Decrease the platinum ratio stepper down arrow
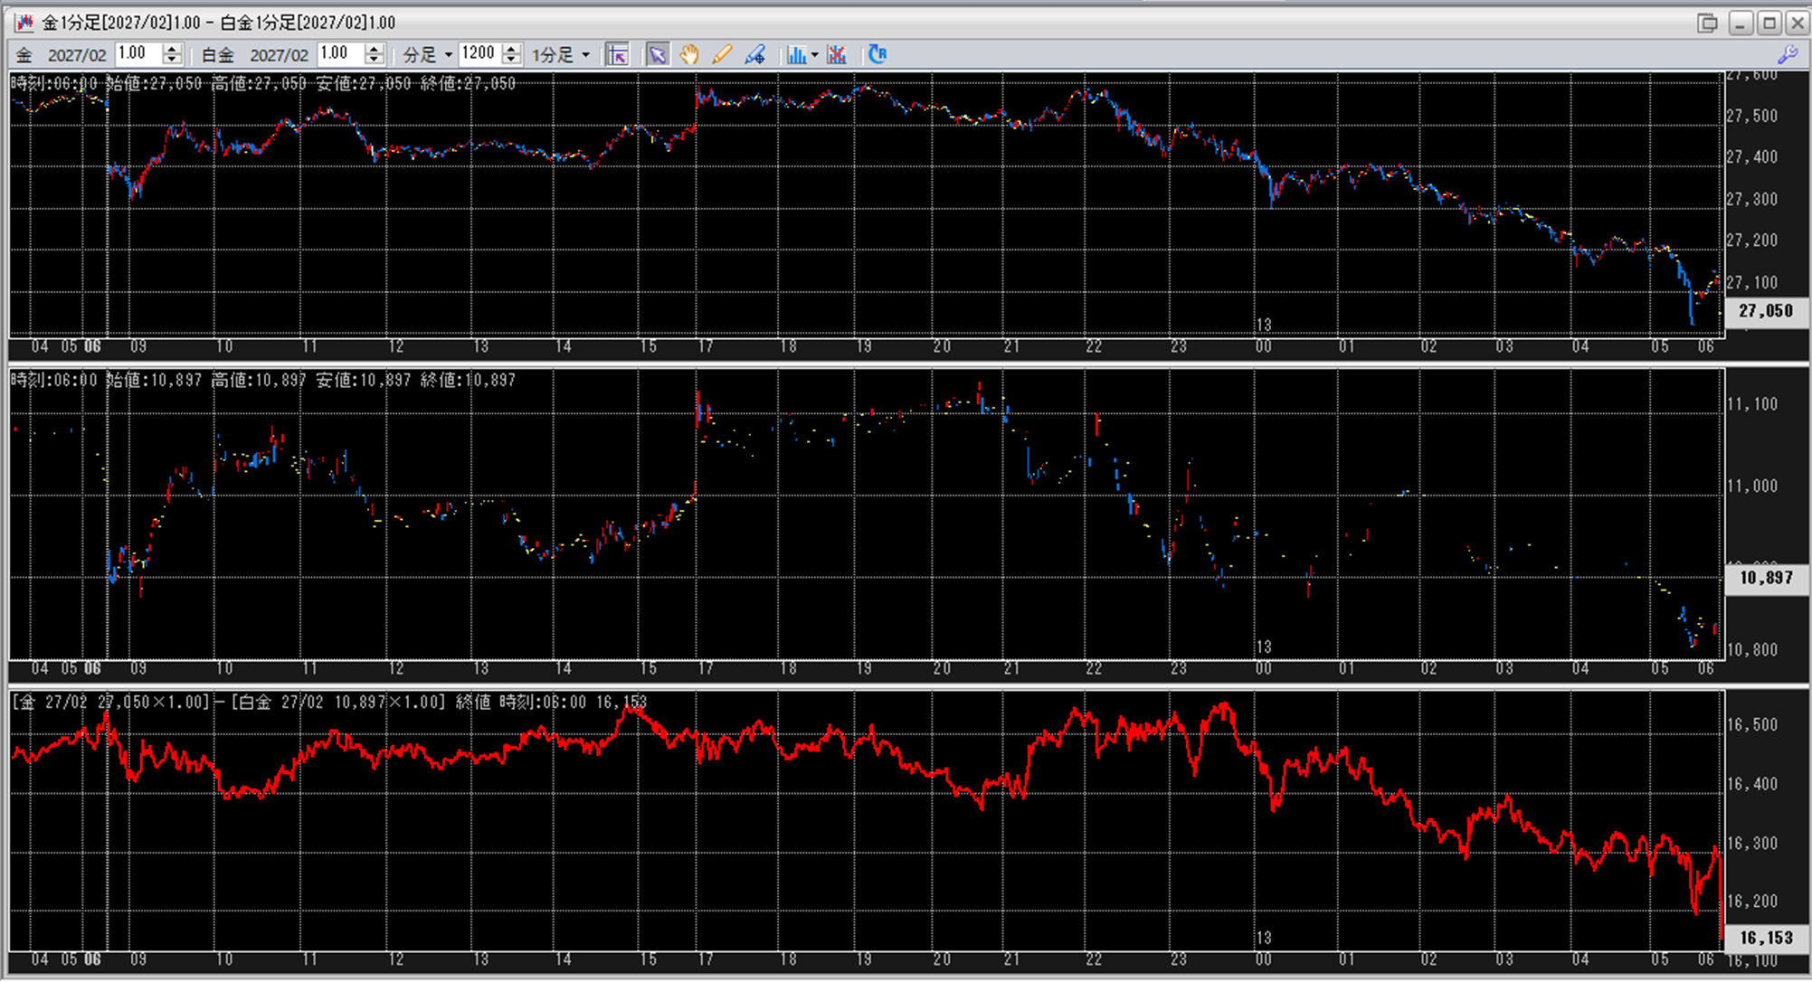The image size is (1812, 982). pos(375,60)
